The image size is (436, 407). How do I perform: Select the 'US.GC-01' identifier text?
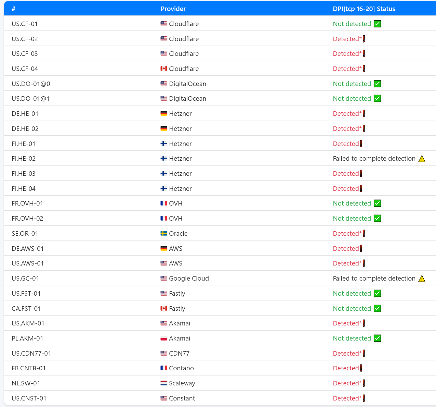(x=25, y=278)
